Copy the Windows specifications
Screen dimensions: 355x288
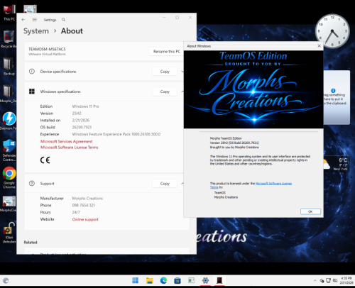(x=165, y=92)
